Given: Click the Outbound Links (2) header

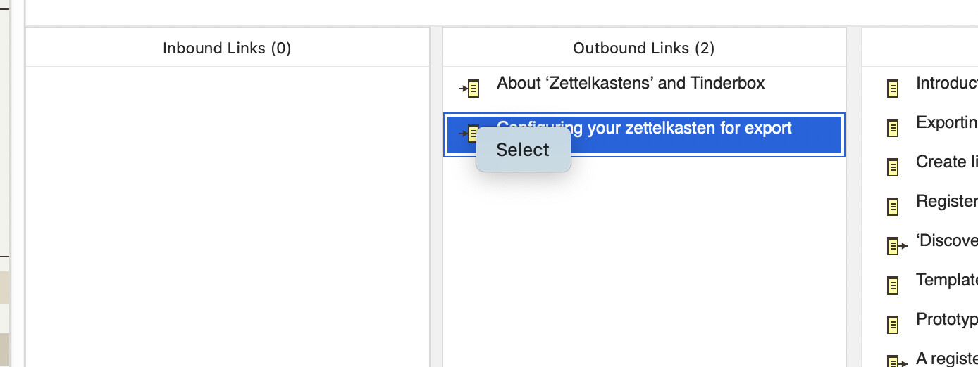Looking at the screenshot, I should coord(644,48).
